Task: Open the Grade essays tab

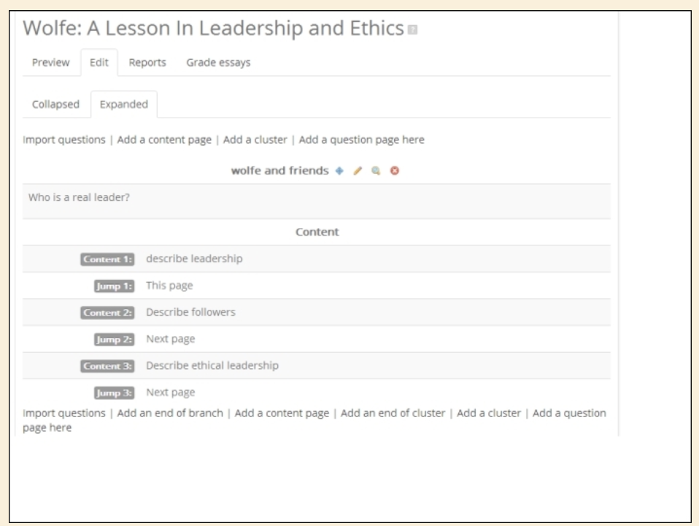Action: [218, 62]
